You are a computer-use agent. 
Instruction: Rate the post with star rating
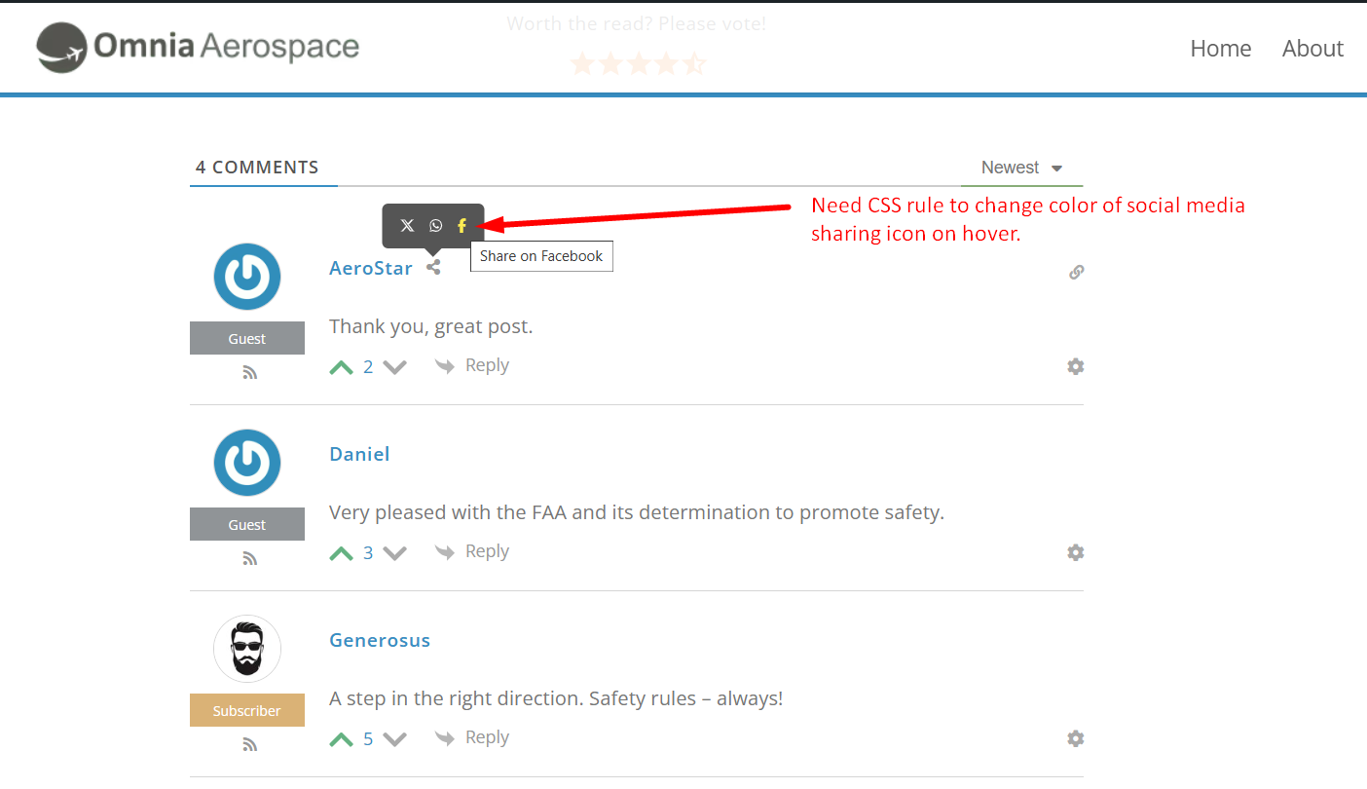637,64
